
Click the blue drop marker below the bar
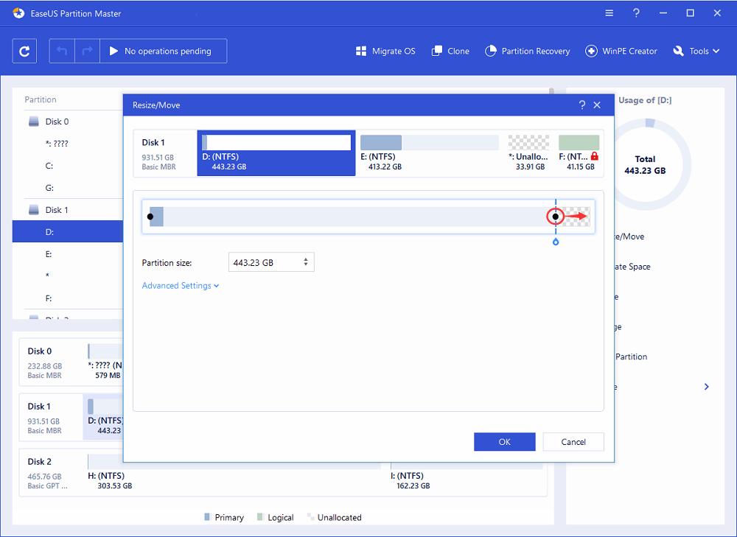(x=556, y=242)
